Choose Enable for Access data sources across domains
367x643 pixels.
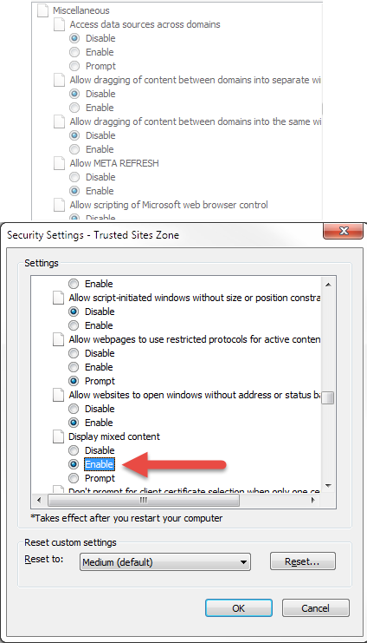(74, 52)
